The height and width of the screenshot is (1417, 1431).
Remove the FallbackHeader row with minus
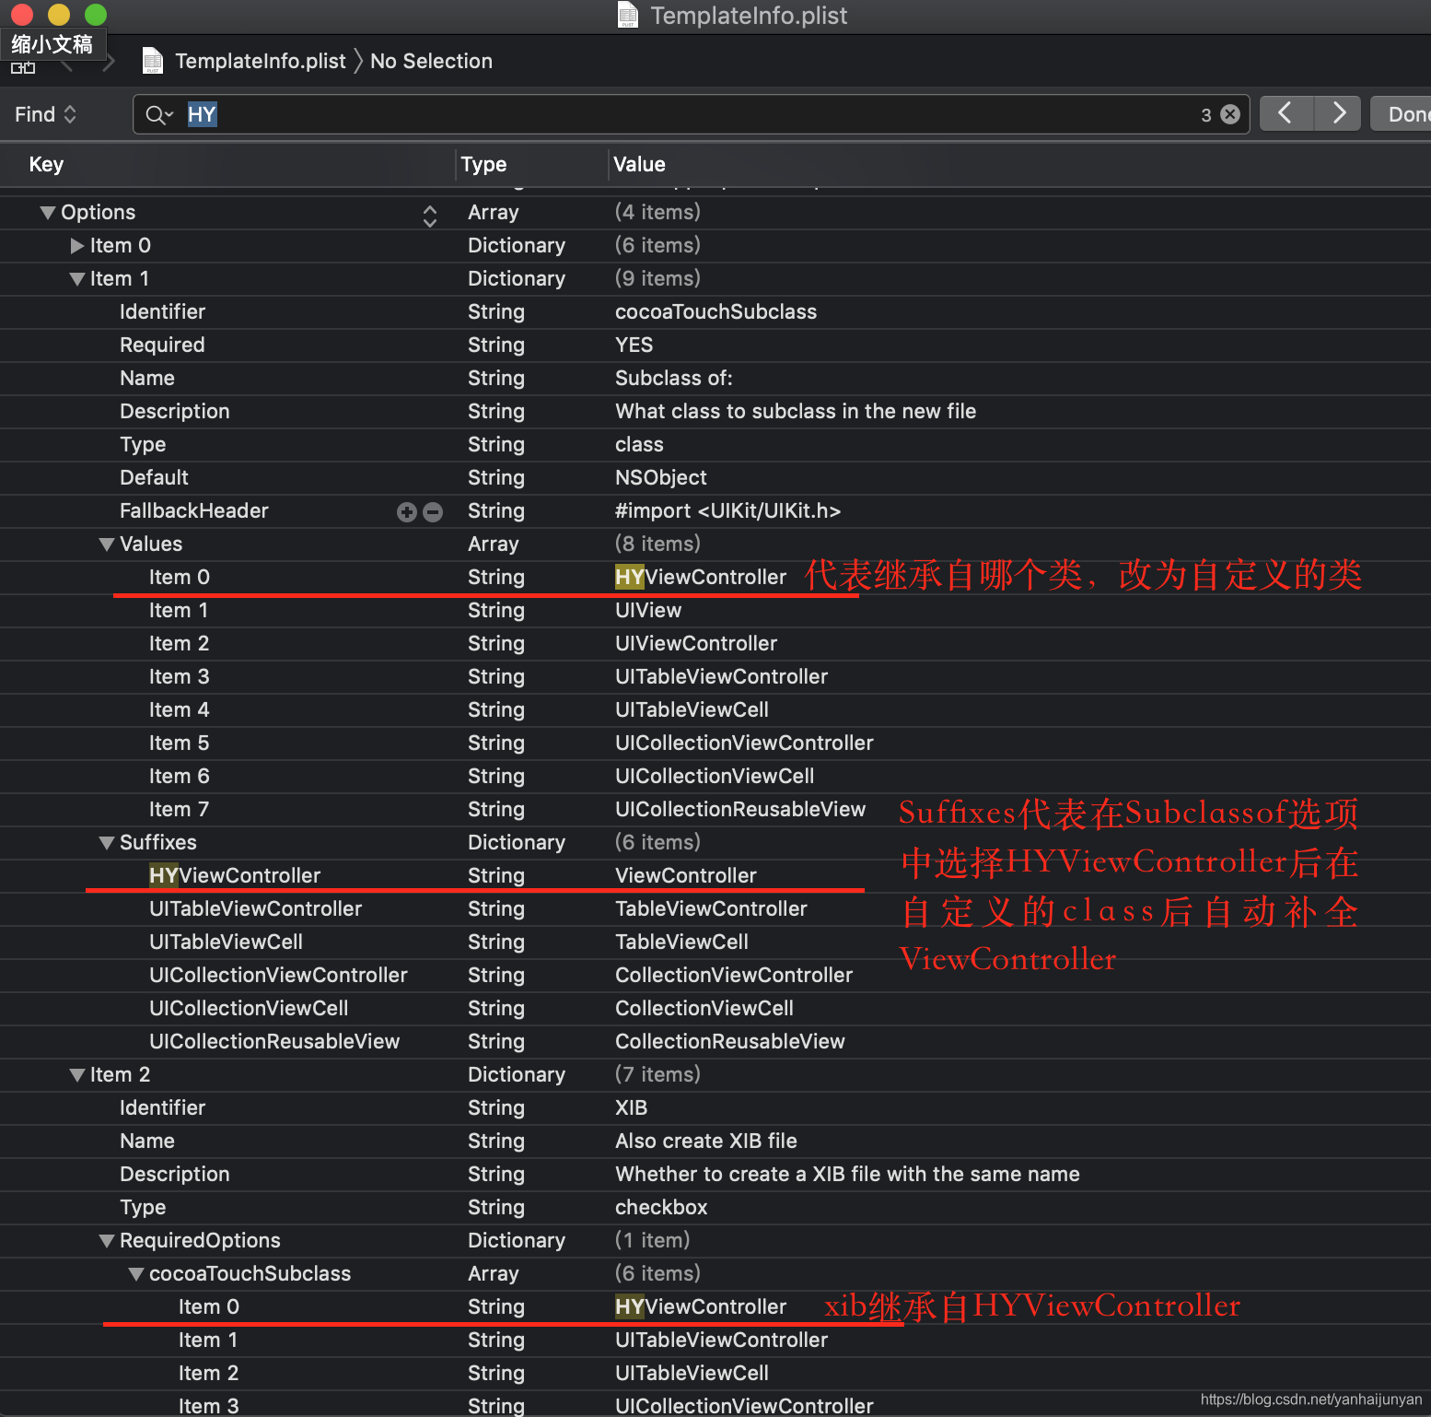click(433, 511)
